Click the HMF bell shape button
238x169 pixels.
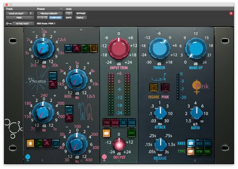coord(53,85)
